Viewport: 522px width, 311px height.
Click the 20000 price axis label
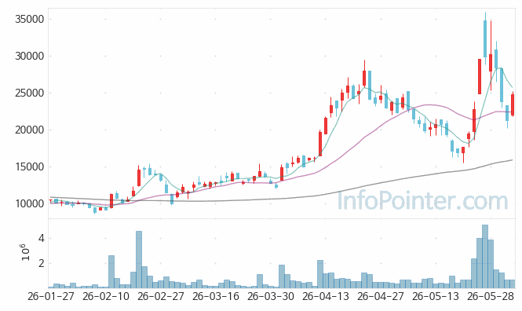(30, 130)
